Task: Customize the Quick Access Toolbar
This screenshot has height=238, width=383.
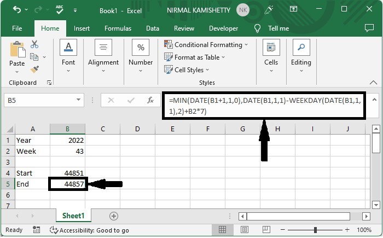Action: (76, 10)
